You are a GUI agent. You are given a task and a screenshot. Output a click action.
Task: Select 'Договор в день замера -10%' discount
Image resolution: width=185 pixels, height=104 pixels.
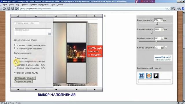click(x=16, y=64)
